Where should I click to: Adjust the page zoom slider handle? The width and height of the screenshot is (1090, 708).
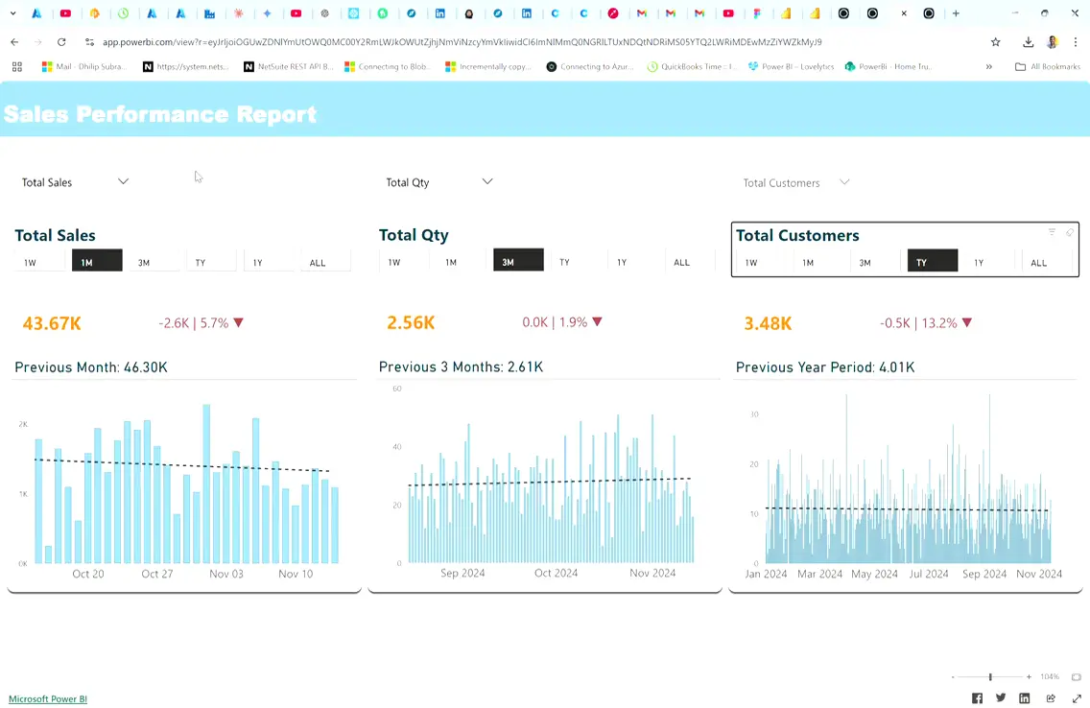click(990, 676)
